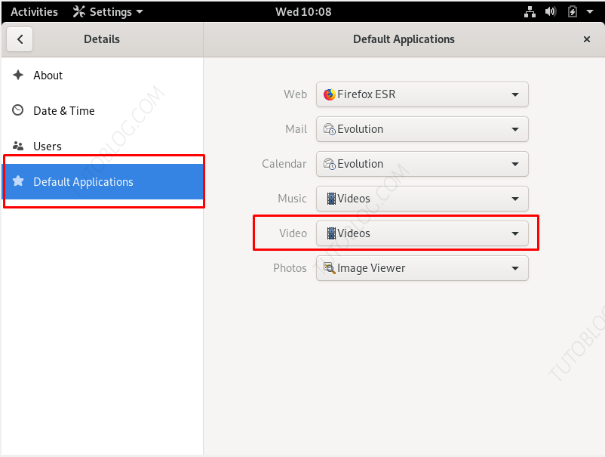Open the Mail default application dropdown
The width and height of the screenshot is (605, 457).
click(422, 129)
